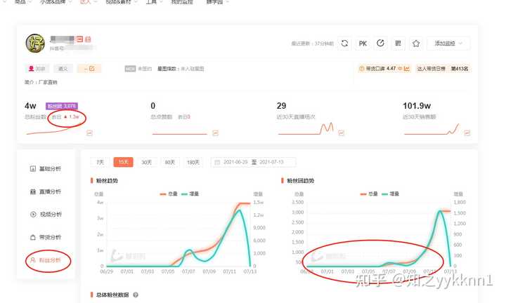Image resolution: width=506 pixels, height=303 pixels.
Task: Open the 小店&品牌 top menu
Action: 55,2
